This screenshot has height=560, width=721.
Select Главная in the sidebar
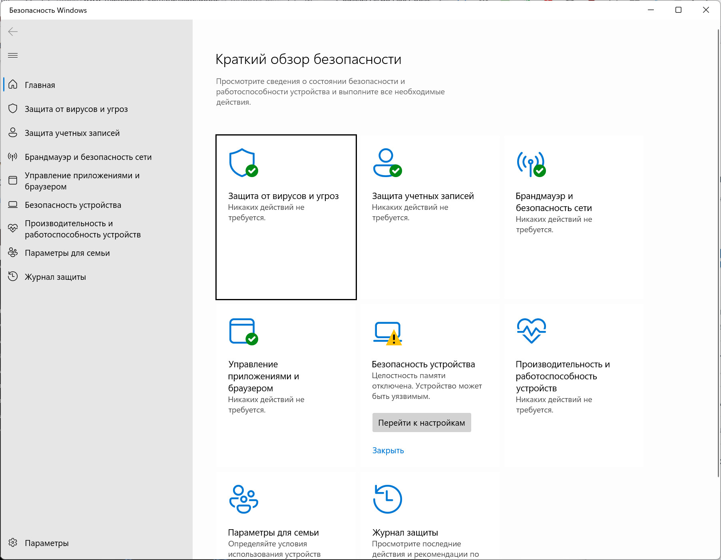[x=40, y=85]
